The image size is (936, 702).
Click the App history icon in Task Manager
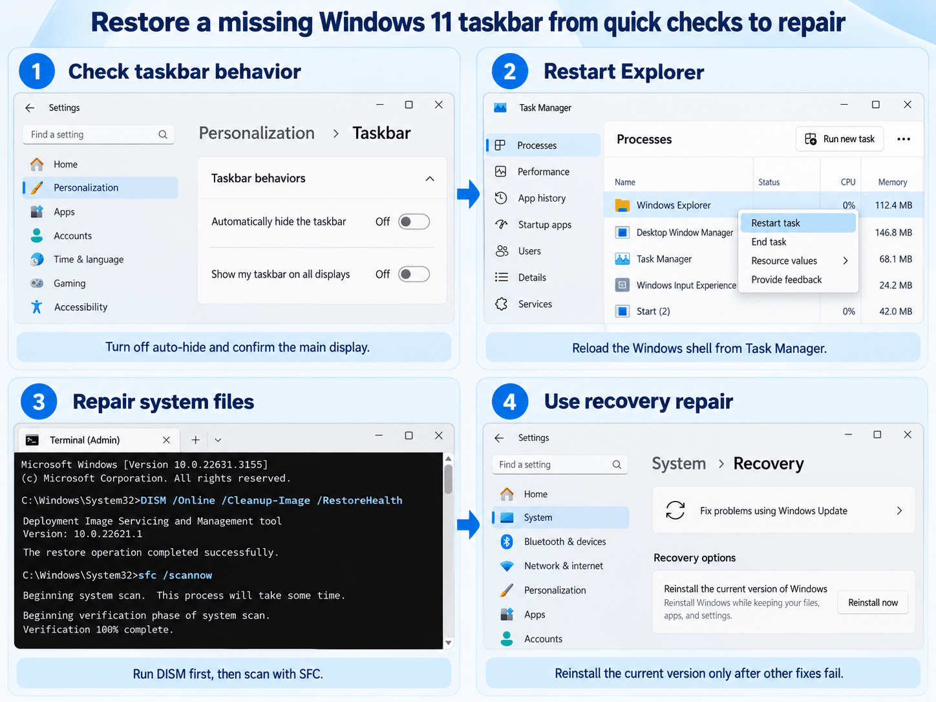(x=500, y=198)
